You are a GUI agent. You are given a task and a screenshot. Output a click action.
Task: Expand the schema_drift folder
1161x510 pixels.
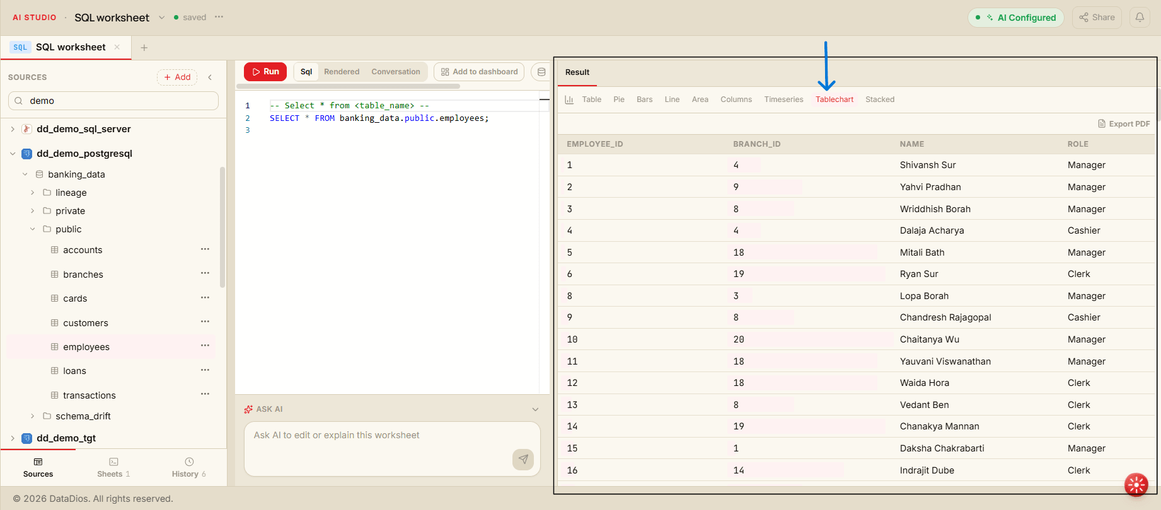click(33, 416)
